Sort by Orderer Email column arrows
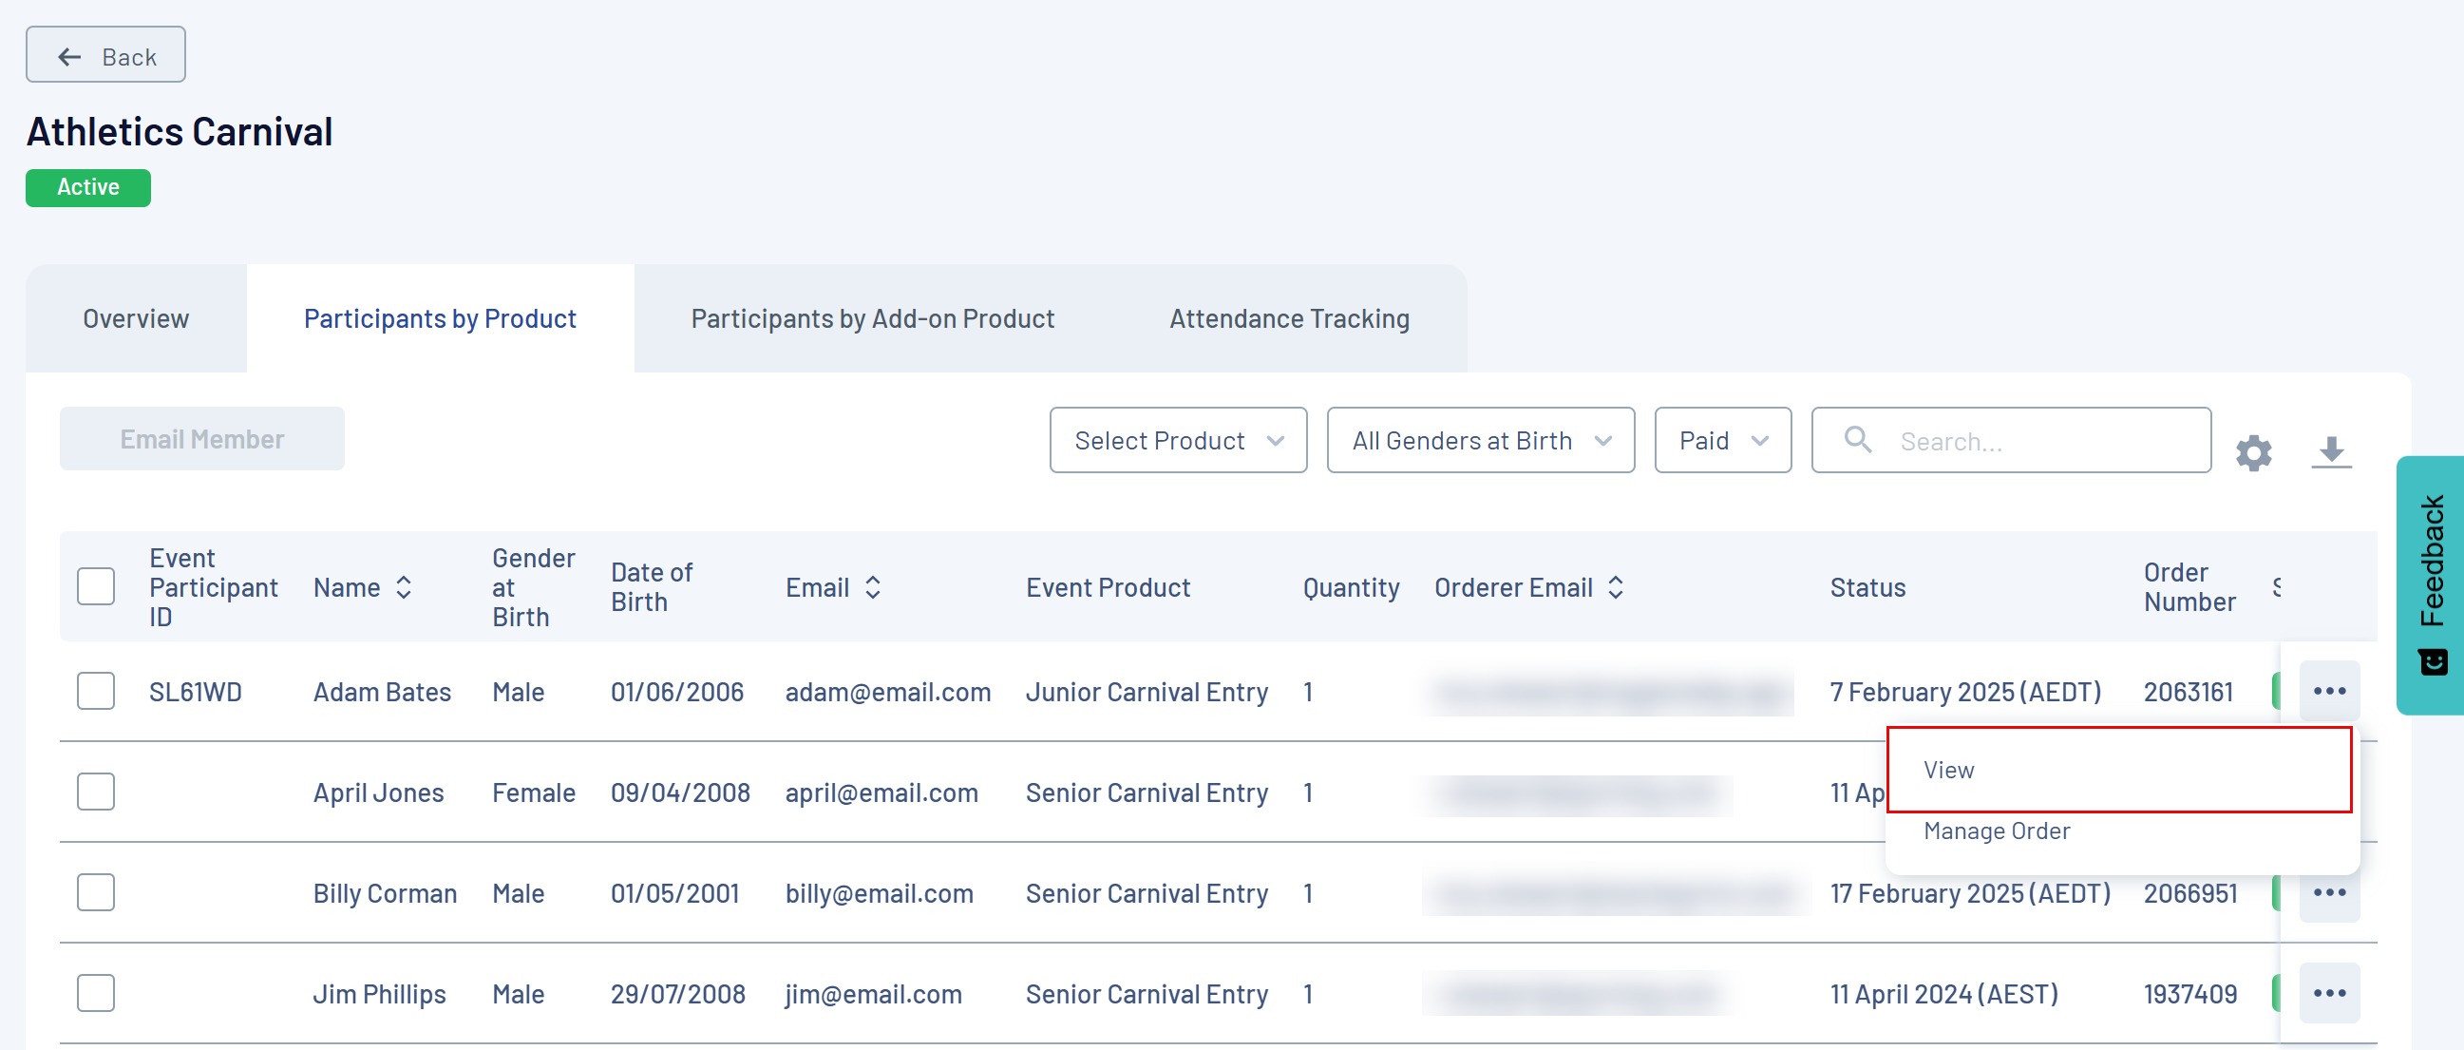Screen dimensions: 2464x1050 coord(1616,586)
